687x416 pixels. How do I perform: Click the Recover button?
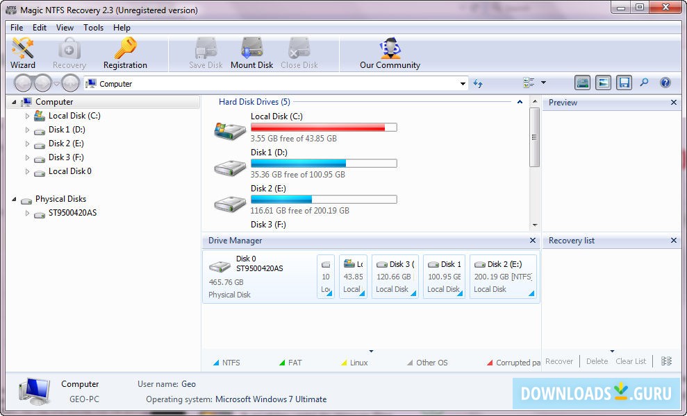coord(559,361)
